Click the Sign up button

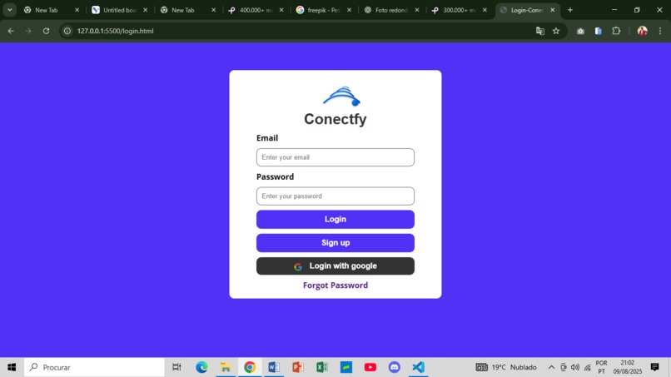[x=335, y=243]
